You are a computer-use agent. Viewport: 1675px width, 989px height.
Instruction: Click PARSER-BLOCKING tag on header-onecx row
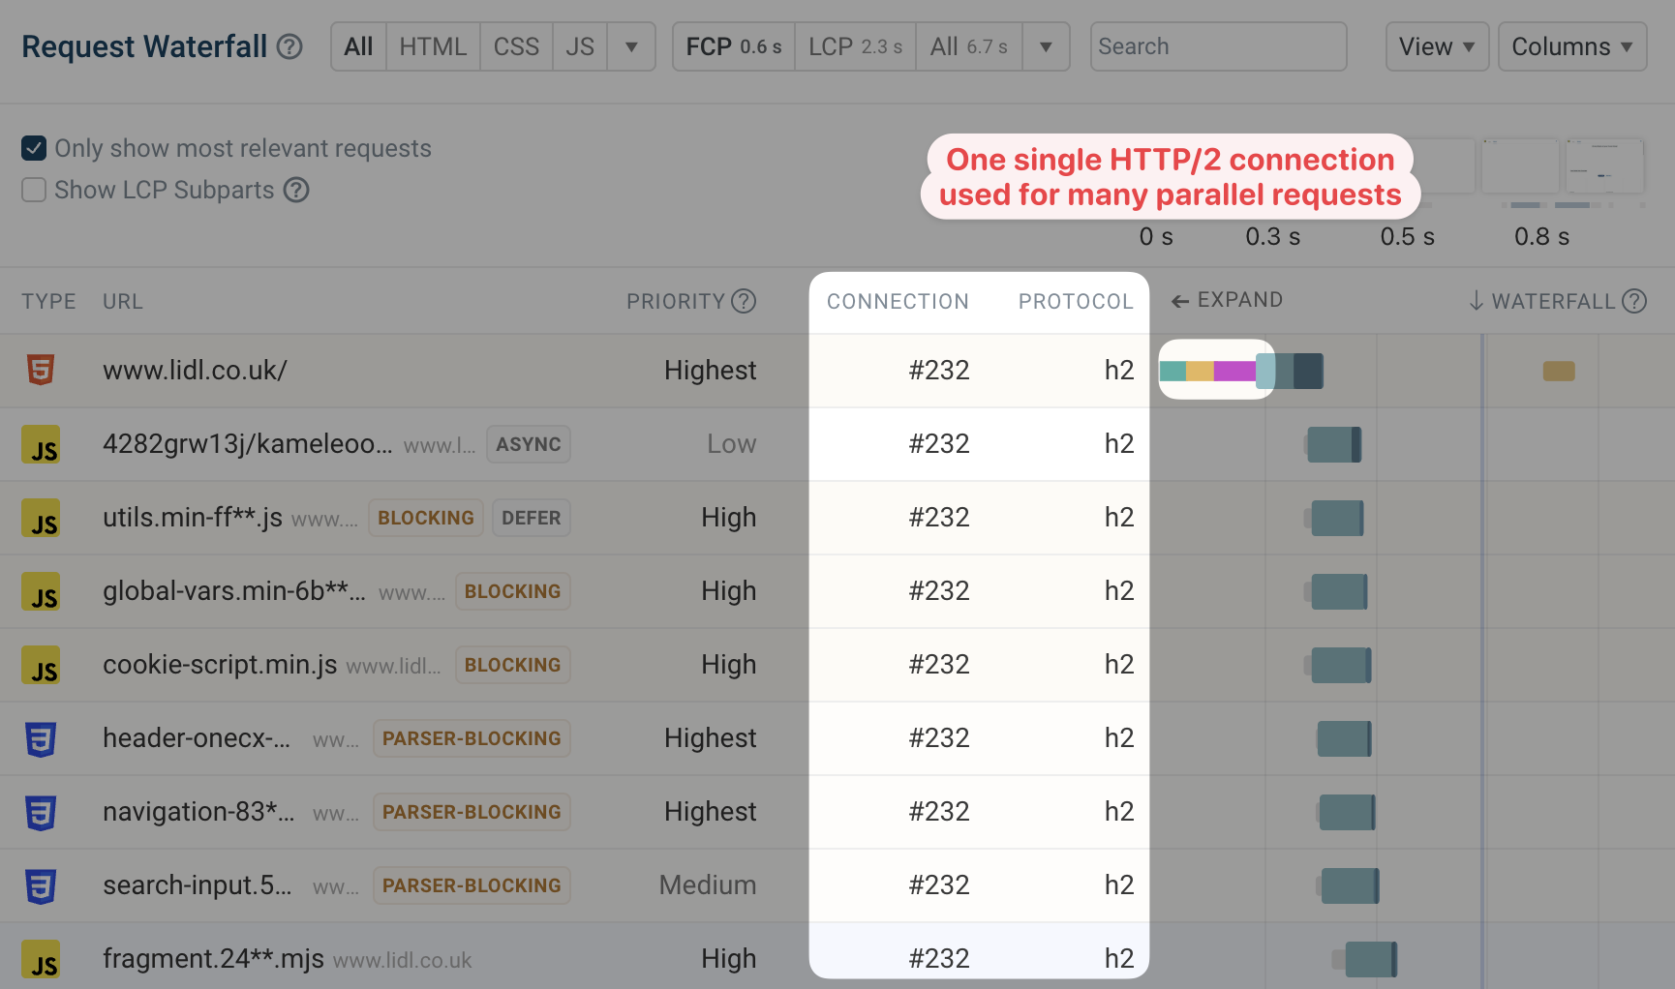(x=472, y=738)
